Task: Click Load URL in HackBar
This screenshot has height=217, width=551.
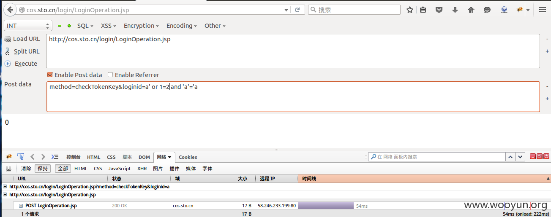Action: [x=22, y=39]
